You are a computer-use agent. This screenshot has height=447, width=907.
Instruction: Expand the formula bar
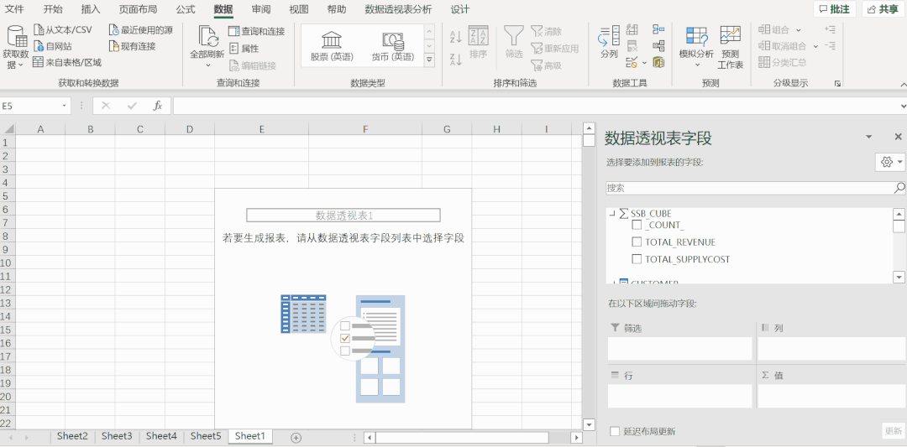point(904,107)
